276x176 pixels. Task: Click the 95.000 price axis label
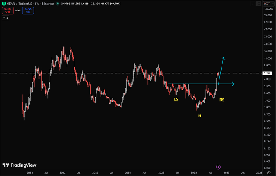(268, 15)
